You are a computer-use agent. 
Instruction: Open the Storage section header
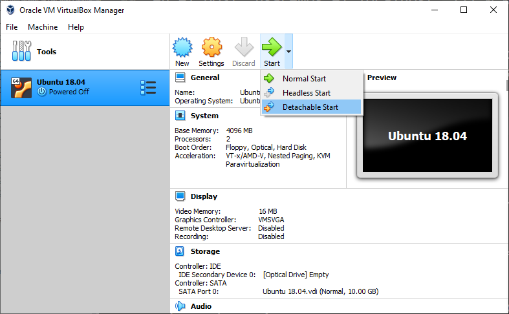(205, 251)
